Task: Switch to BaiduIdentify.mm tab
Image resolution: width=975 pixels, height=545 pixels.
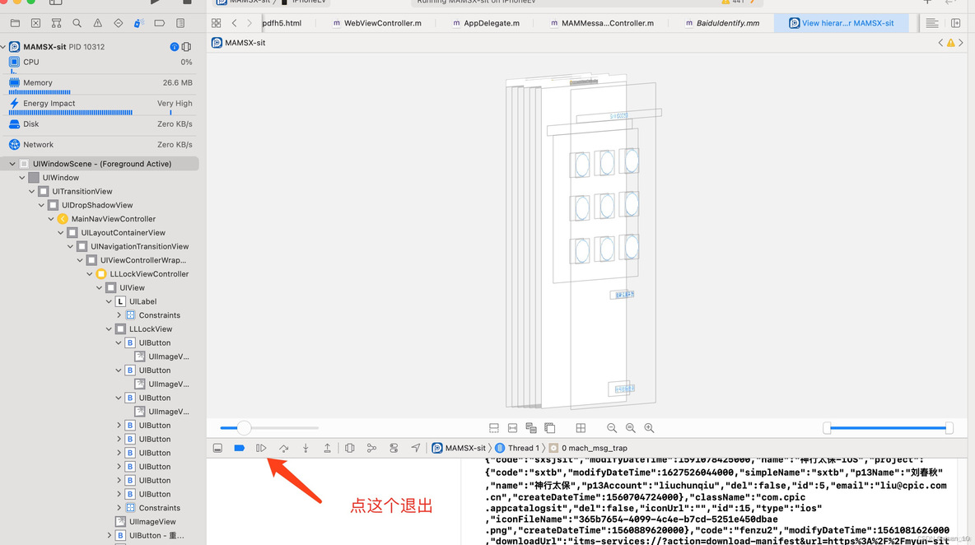Action: 722,23
